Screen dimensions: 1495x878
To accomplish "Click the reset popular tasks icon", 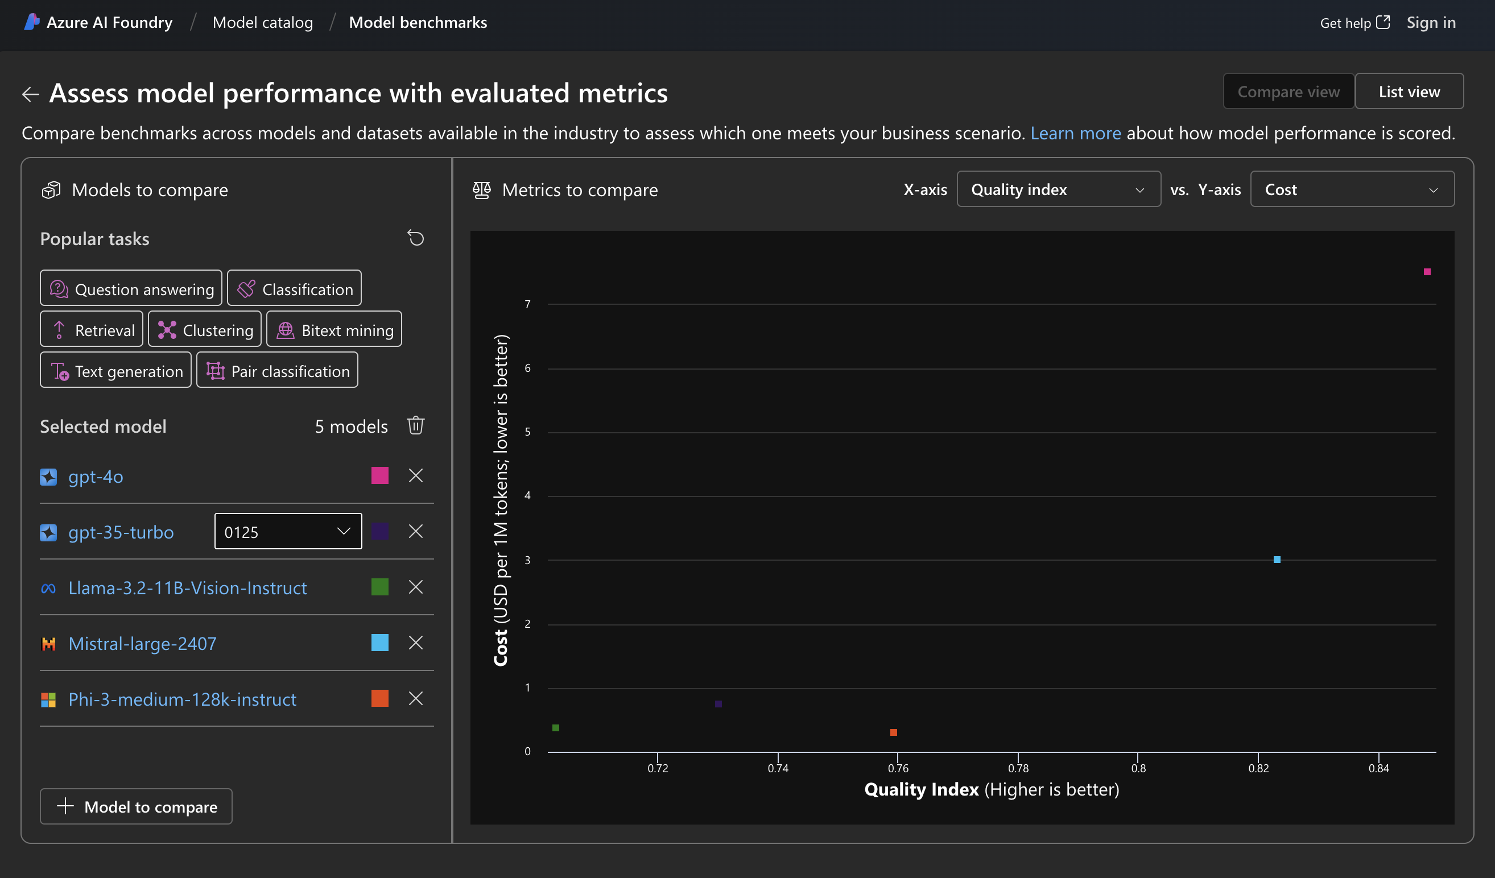I will point(415,238).
